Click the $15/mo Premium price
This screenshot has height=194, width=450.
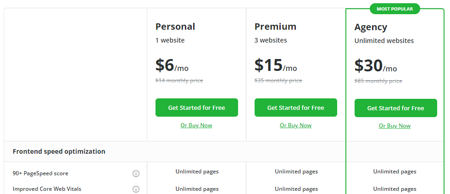[x=276, y=65]
